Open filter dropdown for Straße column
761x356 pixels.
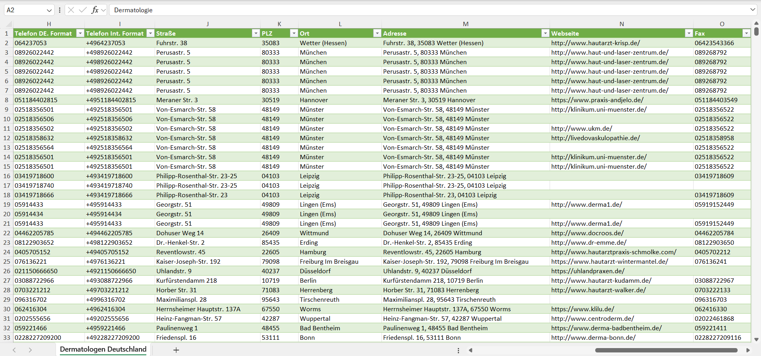pos(256,33)
